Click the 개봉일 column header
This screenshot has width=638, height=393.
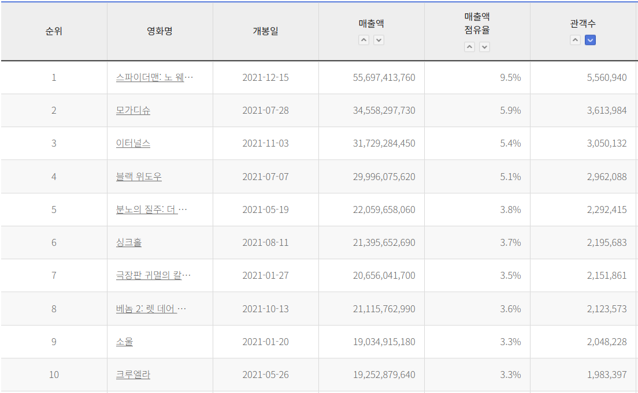point(265,31)
